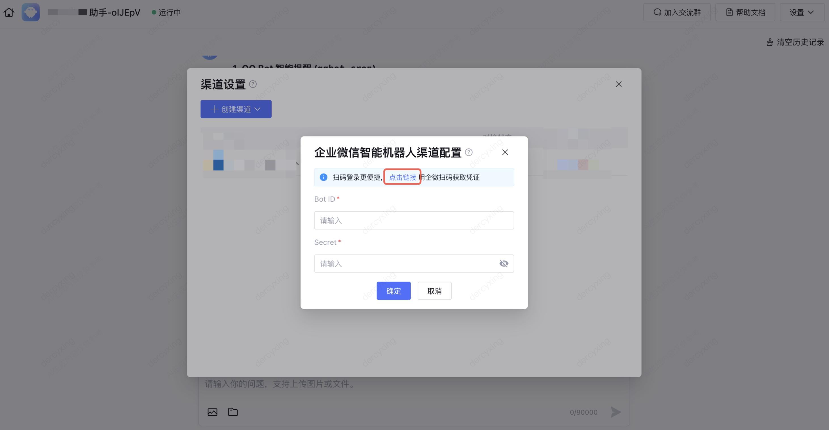Viewport: 829px width, 430px height.
Task: Click help icon beside 渠道设置 title
Action: coord(253,84)
